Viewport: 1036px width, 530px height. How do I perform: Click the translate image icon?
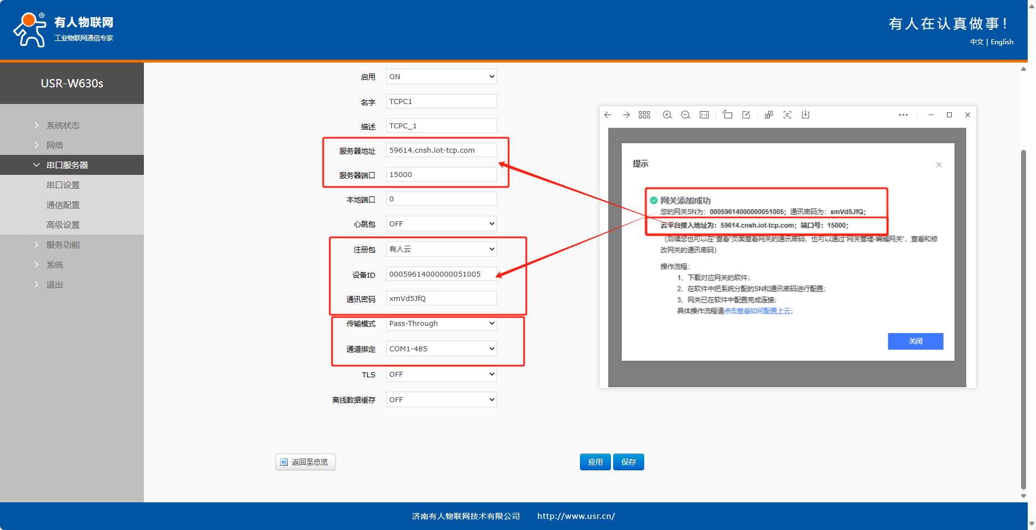[769, 115]
